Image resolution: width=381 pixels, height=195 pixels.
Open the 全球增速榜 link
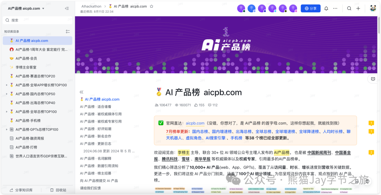285,131
